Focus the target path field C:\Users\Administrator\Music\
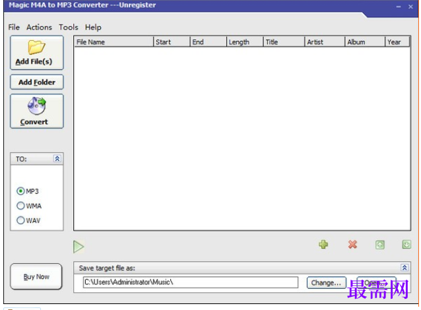 coord(191,282)
